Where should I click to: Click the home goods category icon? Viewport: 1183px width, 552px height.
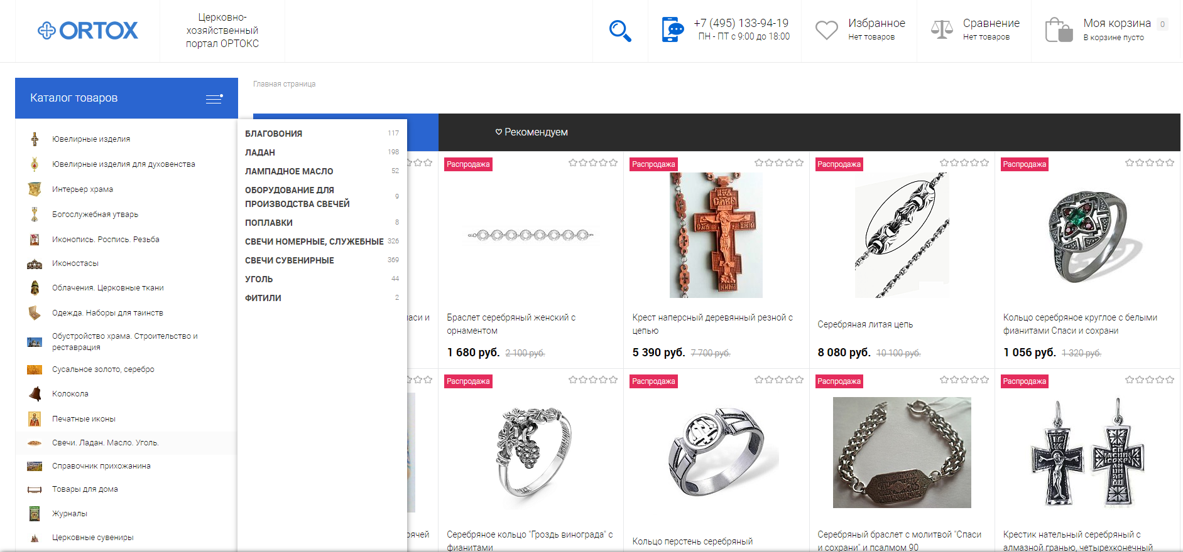[x=35, y=489]
